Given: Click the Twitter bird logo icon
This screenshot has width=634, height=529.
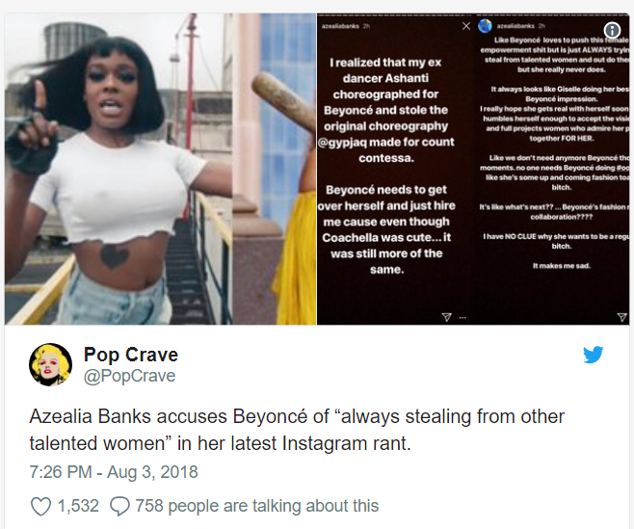Looking at the screenshot, I should pos(593,355).
